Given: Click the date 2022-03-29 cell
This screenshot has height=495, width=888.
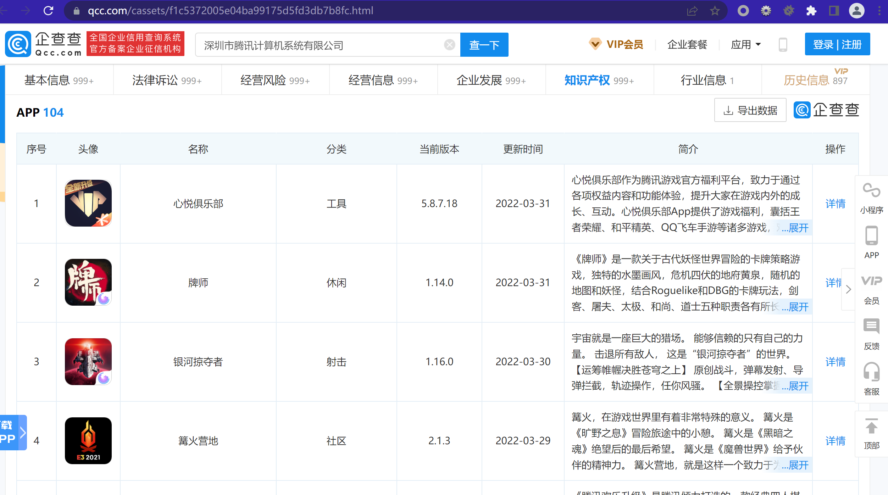Looking at the screenshot, I should click(523, 441).
